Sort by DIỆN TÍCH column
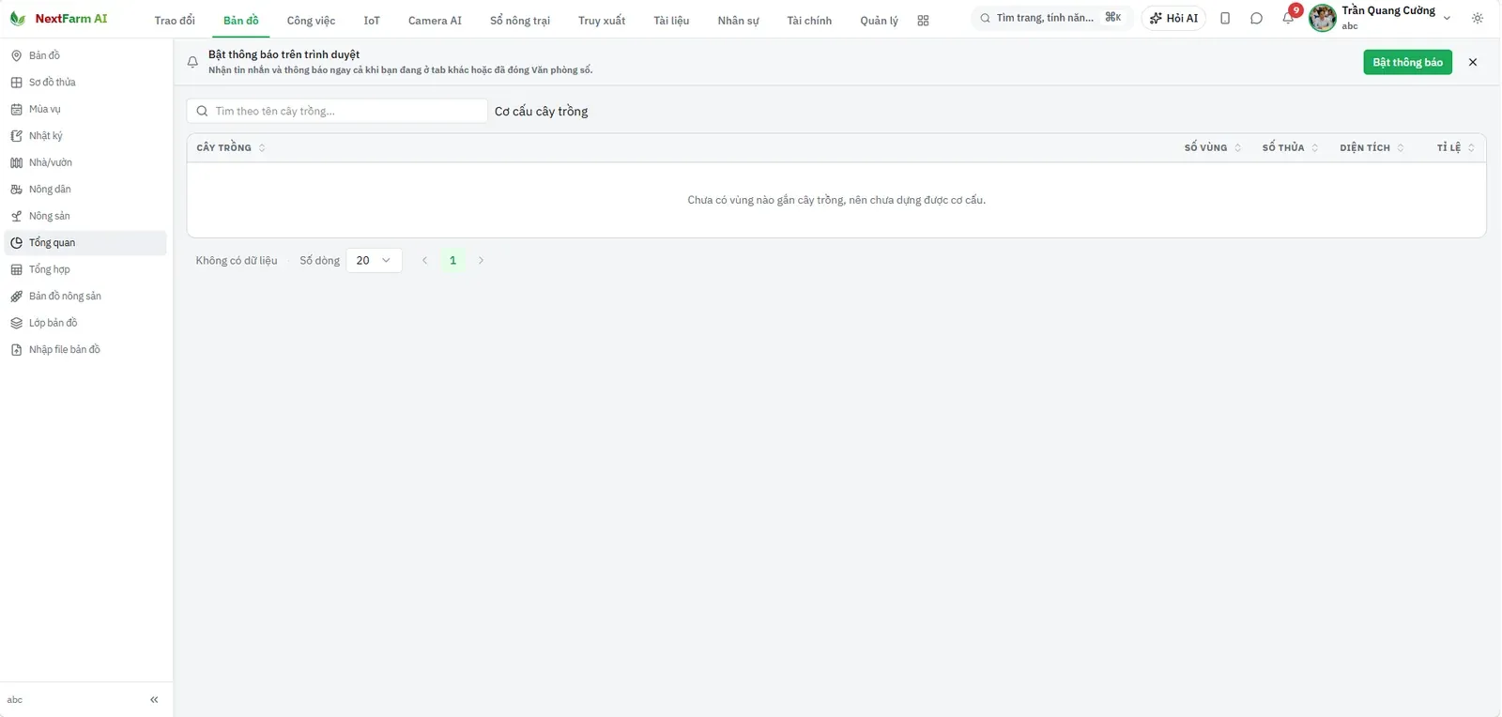 pos(1372,148)
